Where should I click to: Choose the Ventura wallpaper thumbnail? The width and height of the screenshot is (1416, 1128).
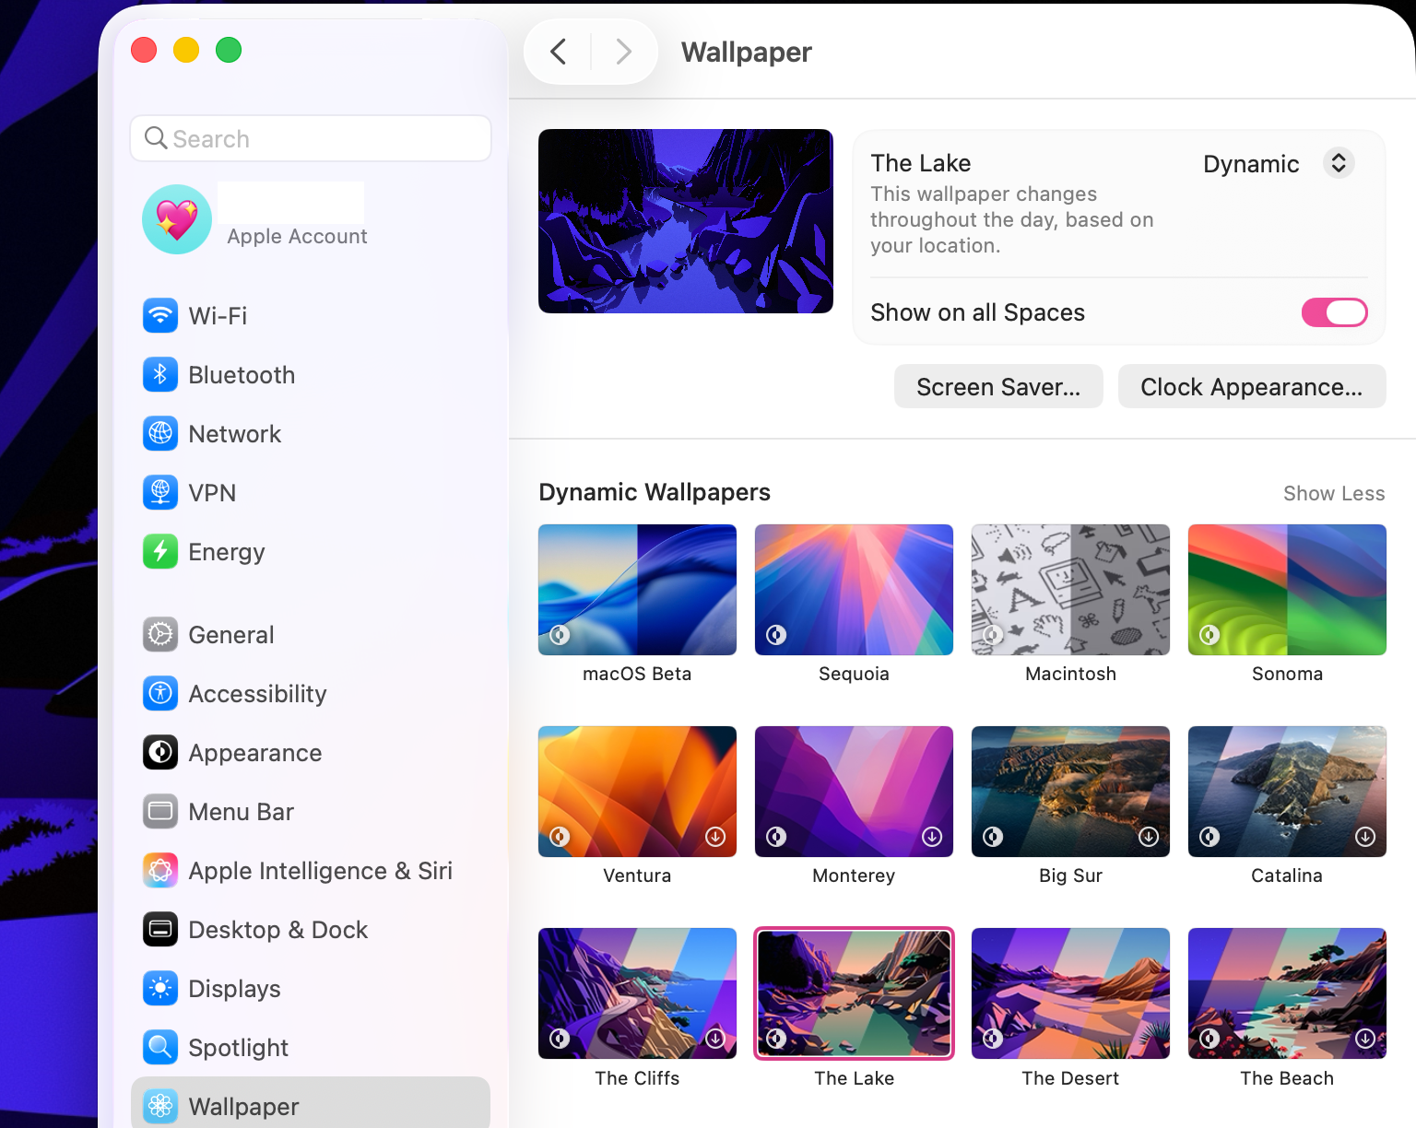point(637,792)
